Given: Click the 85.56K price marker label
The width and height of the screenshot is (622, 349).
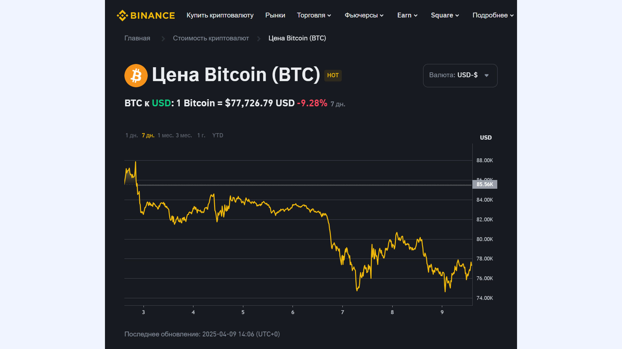Looking at the screenshot, I should pyautogui.click(x=485, y=184).
